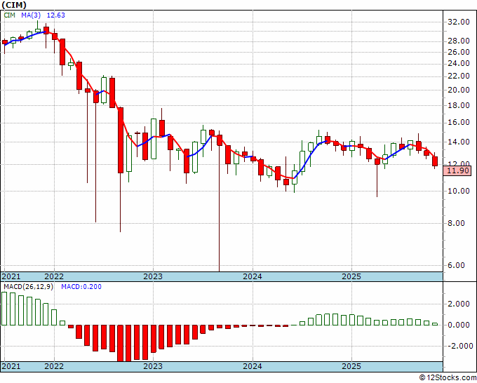The height and width of the screenshot is (383, 477).
Task: Click 2022 on the MACD panel timeline
Action: pos(54,366)
